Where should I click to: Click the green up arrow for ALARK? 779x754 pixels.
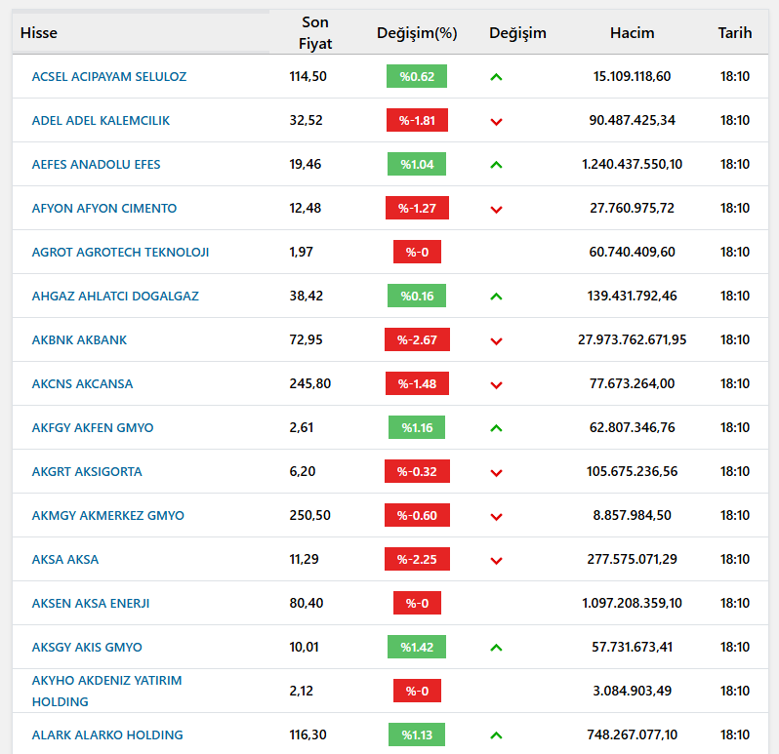tap(496, 735)
